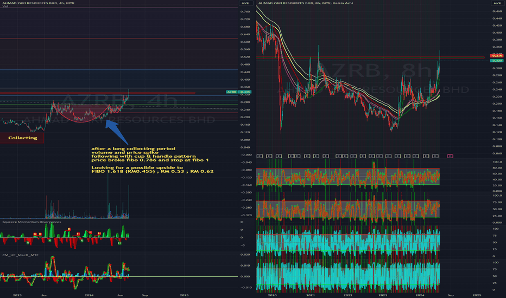Click the 2024 label on the 4h time axis

click(x=89, y=295)
